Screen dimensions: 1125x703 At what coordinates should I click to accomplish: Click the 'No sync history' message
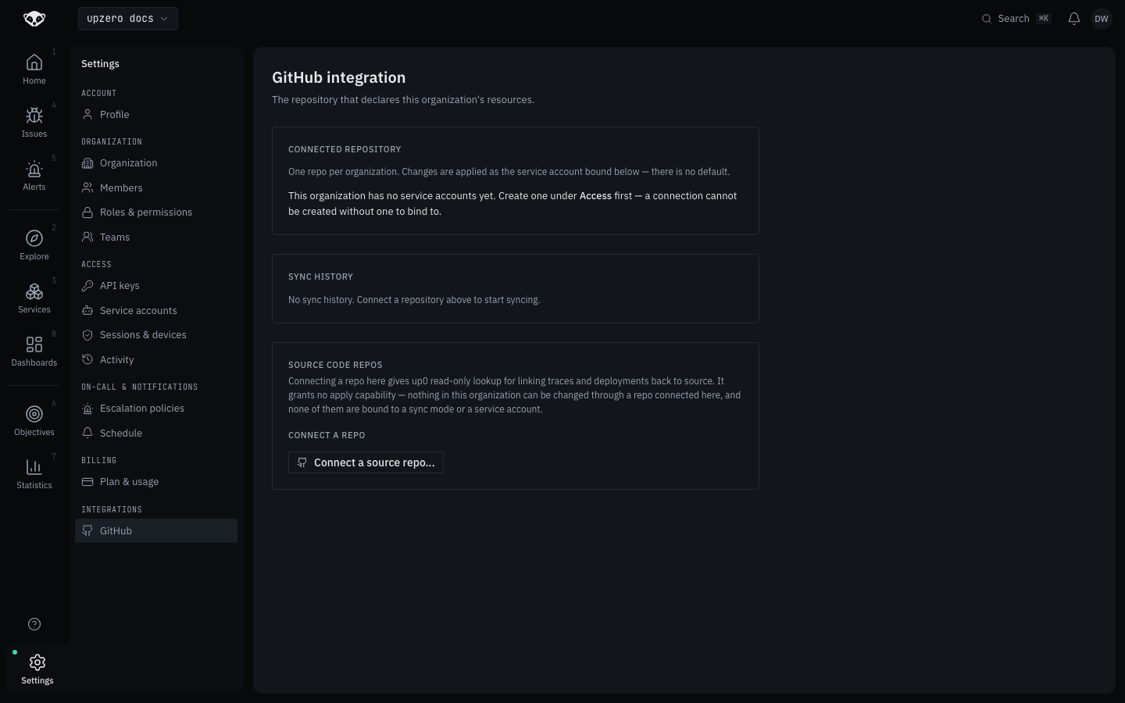[x=414, y=300]
